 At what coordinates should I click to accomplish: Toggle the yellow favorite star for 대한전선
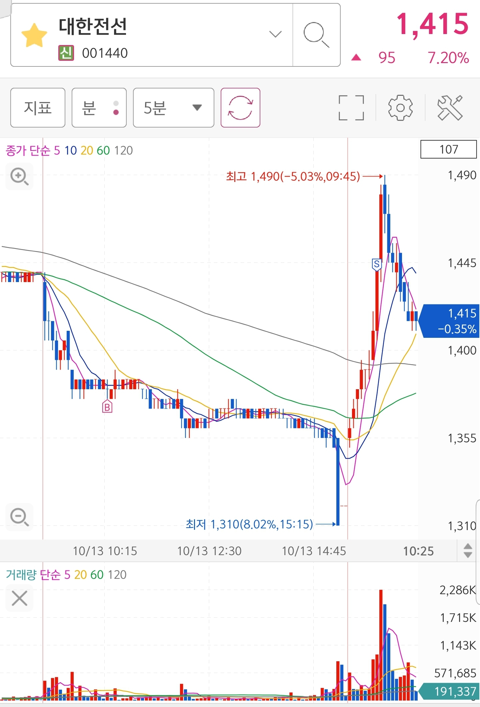[x=34, y=35]
